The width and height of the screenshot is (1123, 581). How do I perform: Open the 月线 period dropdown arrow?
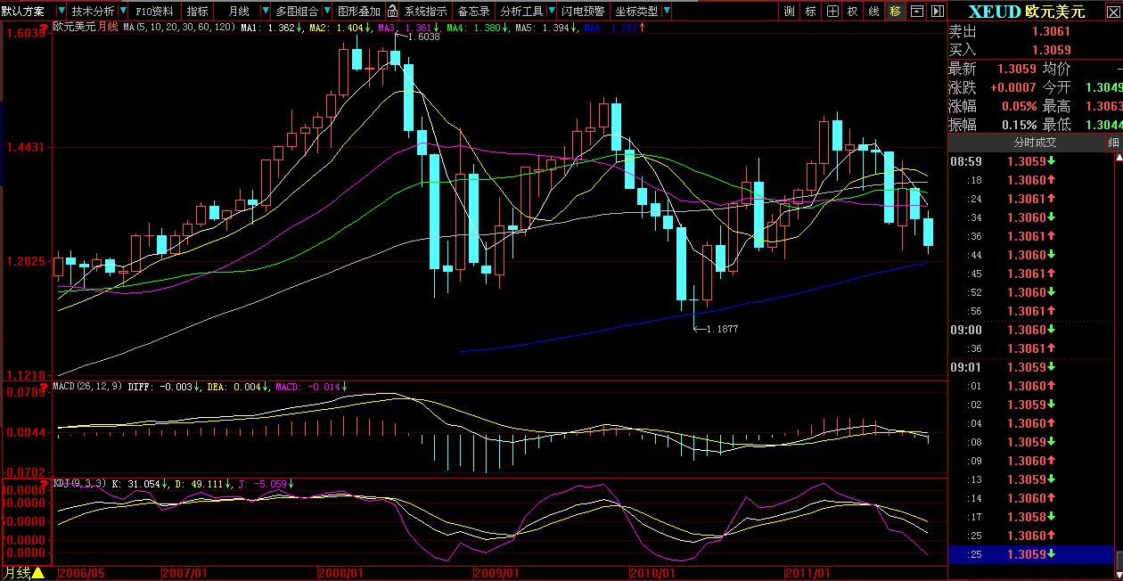(264, 12)
